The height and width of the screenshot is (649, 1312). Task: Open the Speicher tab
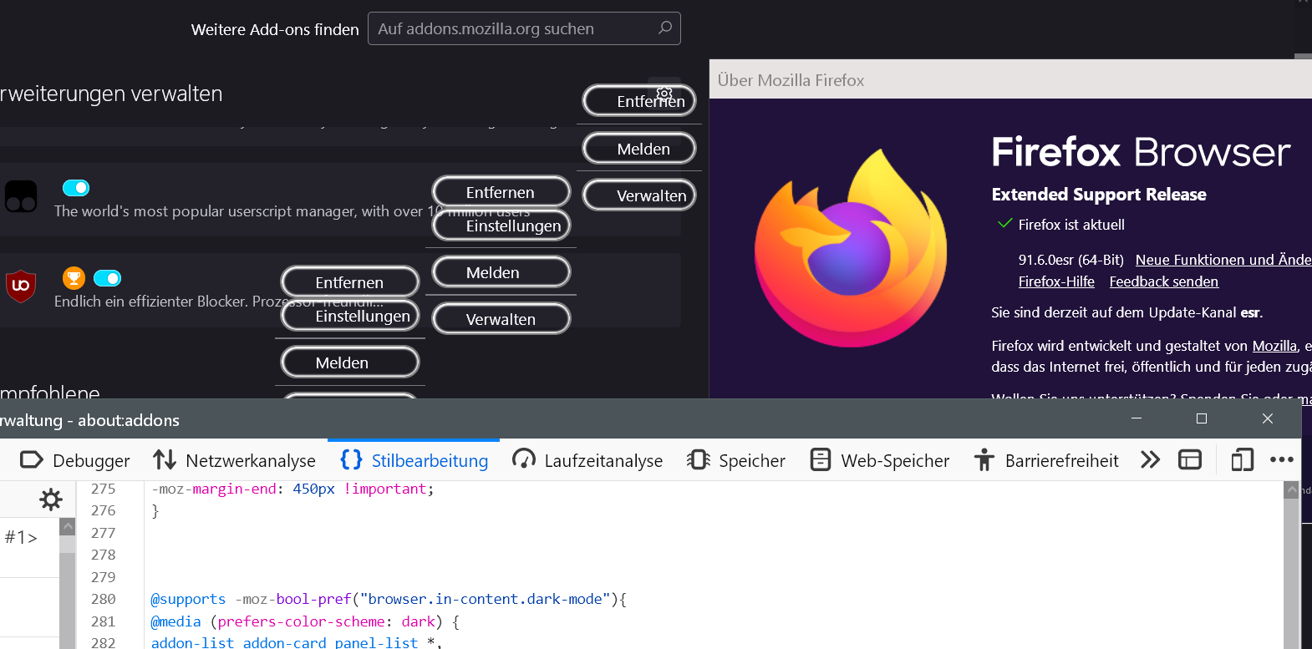click(x=735, y=460)
